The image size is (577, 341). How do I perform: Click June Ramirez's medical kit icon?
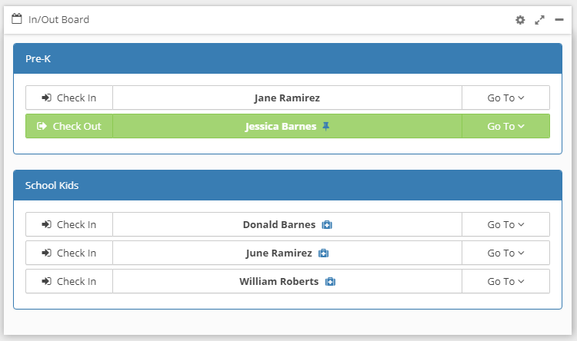(323, 253)
